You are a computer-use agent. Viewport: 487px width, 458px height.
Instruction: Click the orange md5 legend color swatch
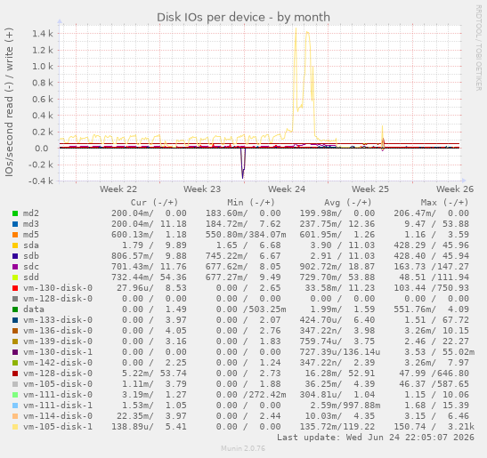[x=15, y=235]
